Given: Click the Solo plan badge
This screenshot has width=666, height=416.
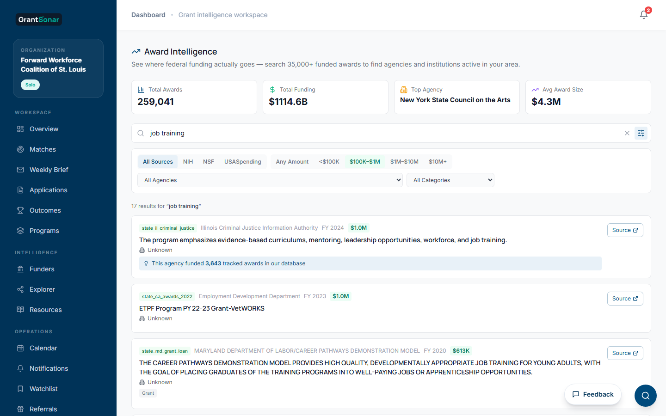Looking at the screenshot, I should tap(31, 85).
